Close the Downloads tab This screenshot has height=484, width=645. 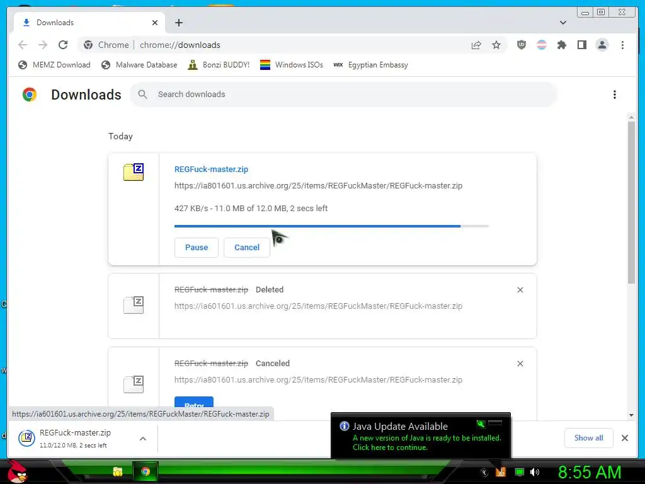pyautogui.click(x=155, y=23)
